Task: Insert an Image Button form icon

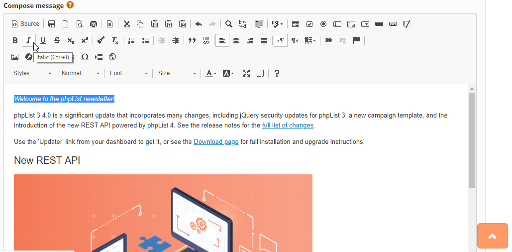Action: (x=393, y=24)
